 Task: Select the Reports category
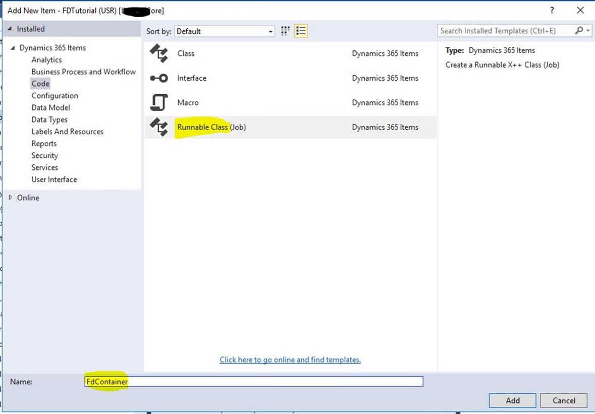44,144
